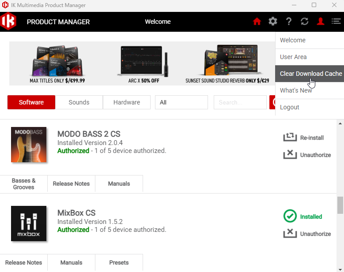Click the MODO BASS 2 CS title

(x=89, y=134)
